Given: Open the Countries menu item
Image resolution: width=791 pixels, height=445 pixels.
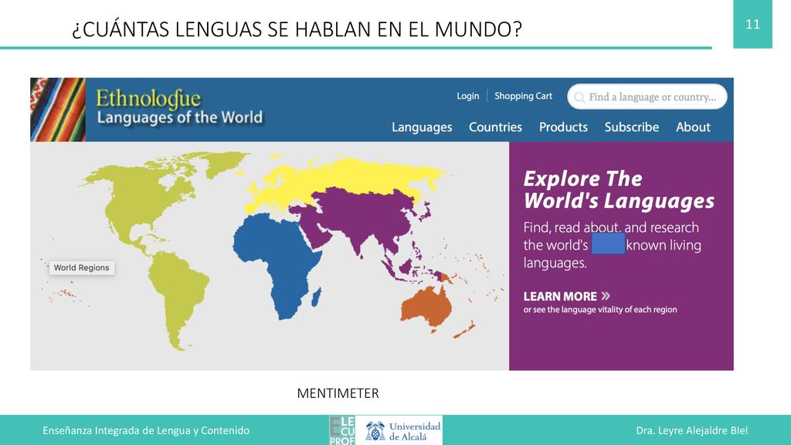Looking at the screenshot, I should [495, 127].
